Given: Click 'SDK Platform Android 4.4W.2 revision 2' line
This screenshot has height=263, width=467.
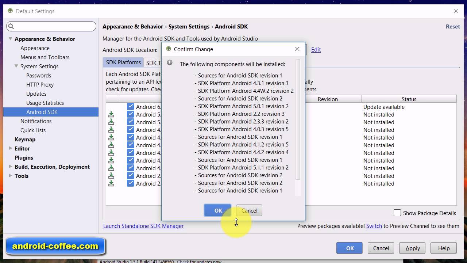Looking at the screenshot, I should [244, 91].
